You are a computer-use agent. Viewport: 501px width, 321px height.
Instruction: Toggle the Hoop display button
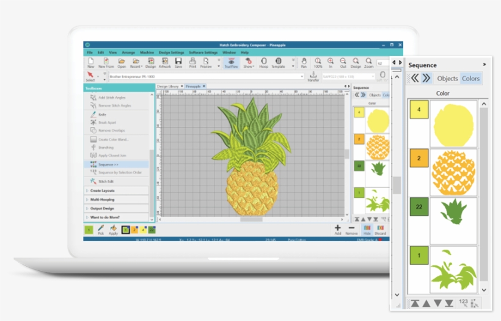pyautogui.click(x=263, y=62)
